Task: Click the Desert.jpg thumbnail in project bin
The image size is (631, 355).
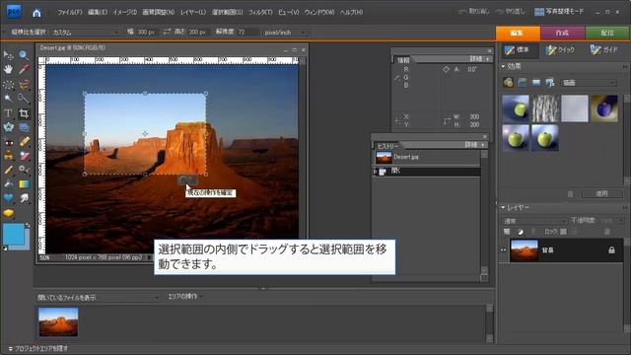Action: point(58,322)
